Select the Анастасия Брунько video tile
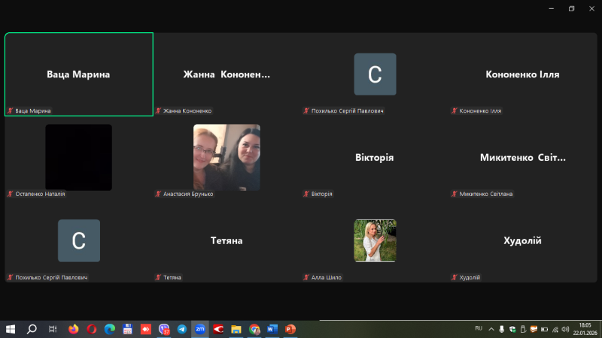This screenshot has width=602, height=338. (x=227, y=157)
